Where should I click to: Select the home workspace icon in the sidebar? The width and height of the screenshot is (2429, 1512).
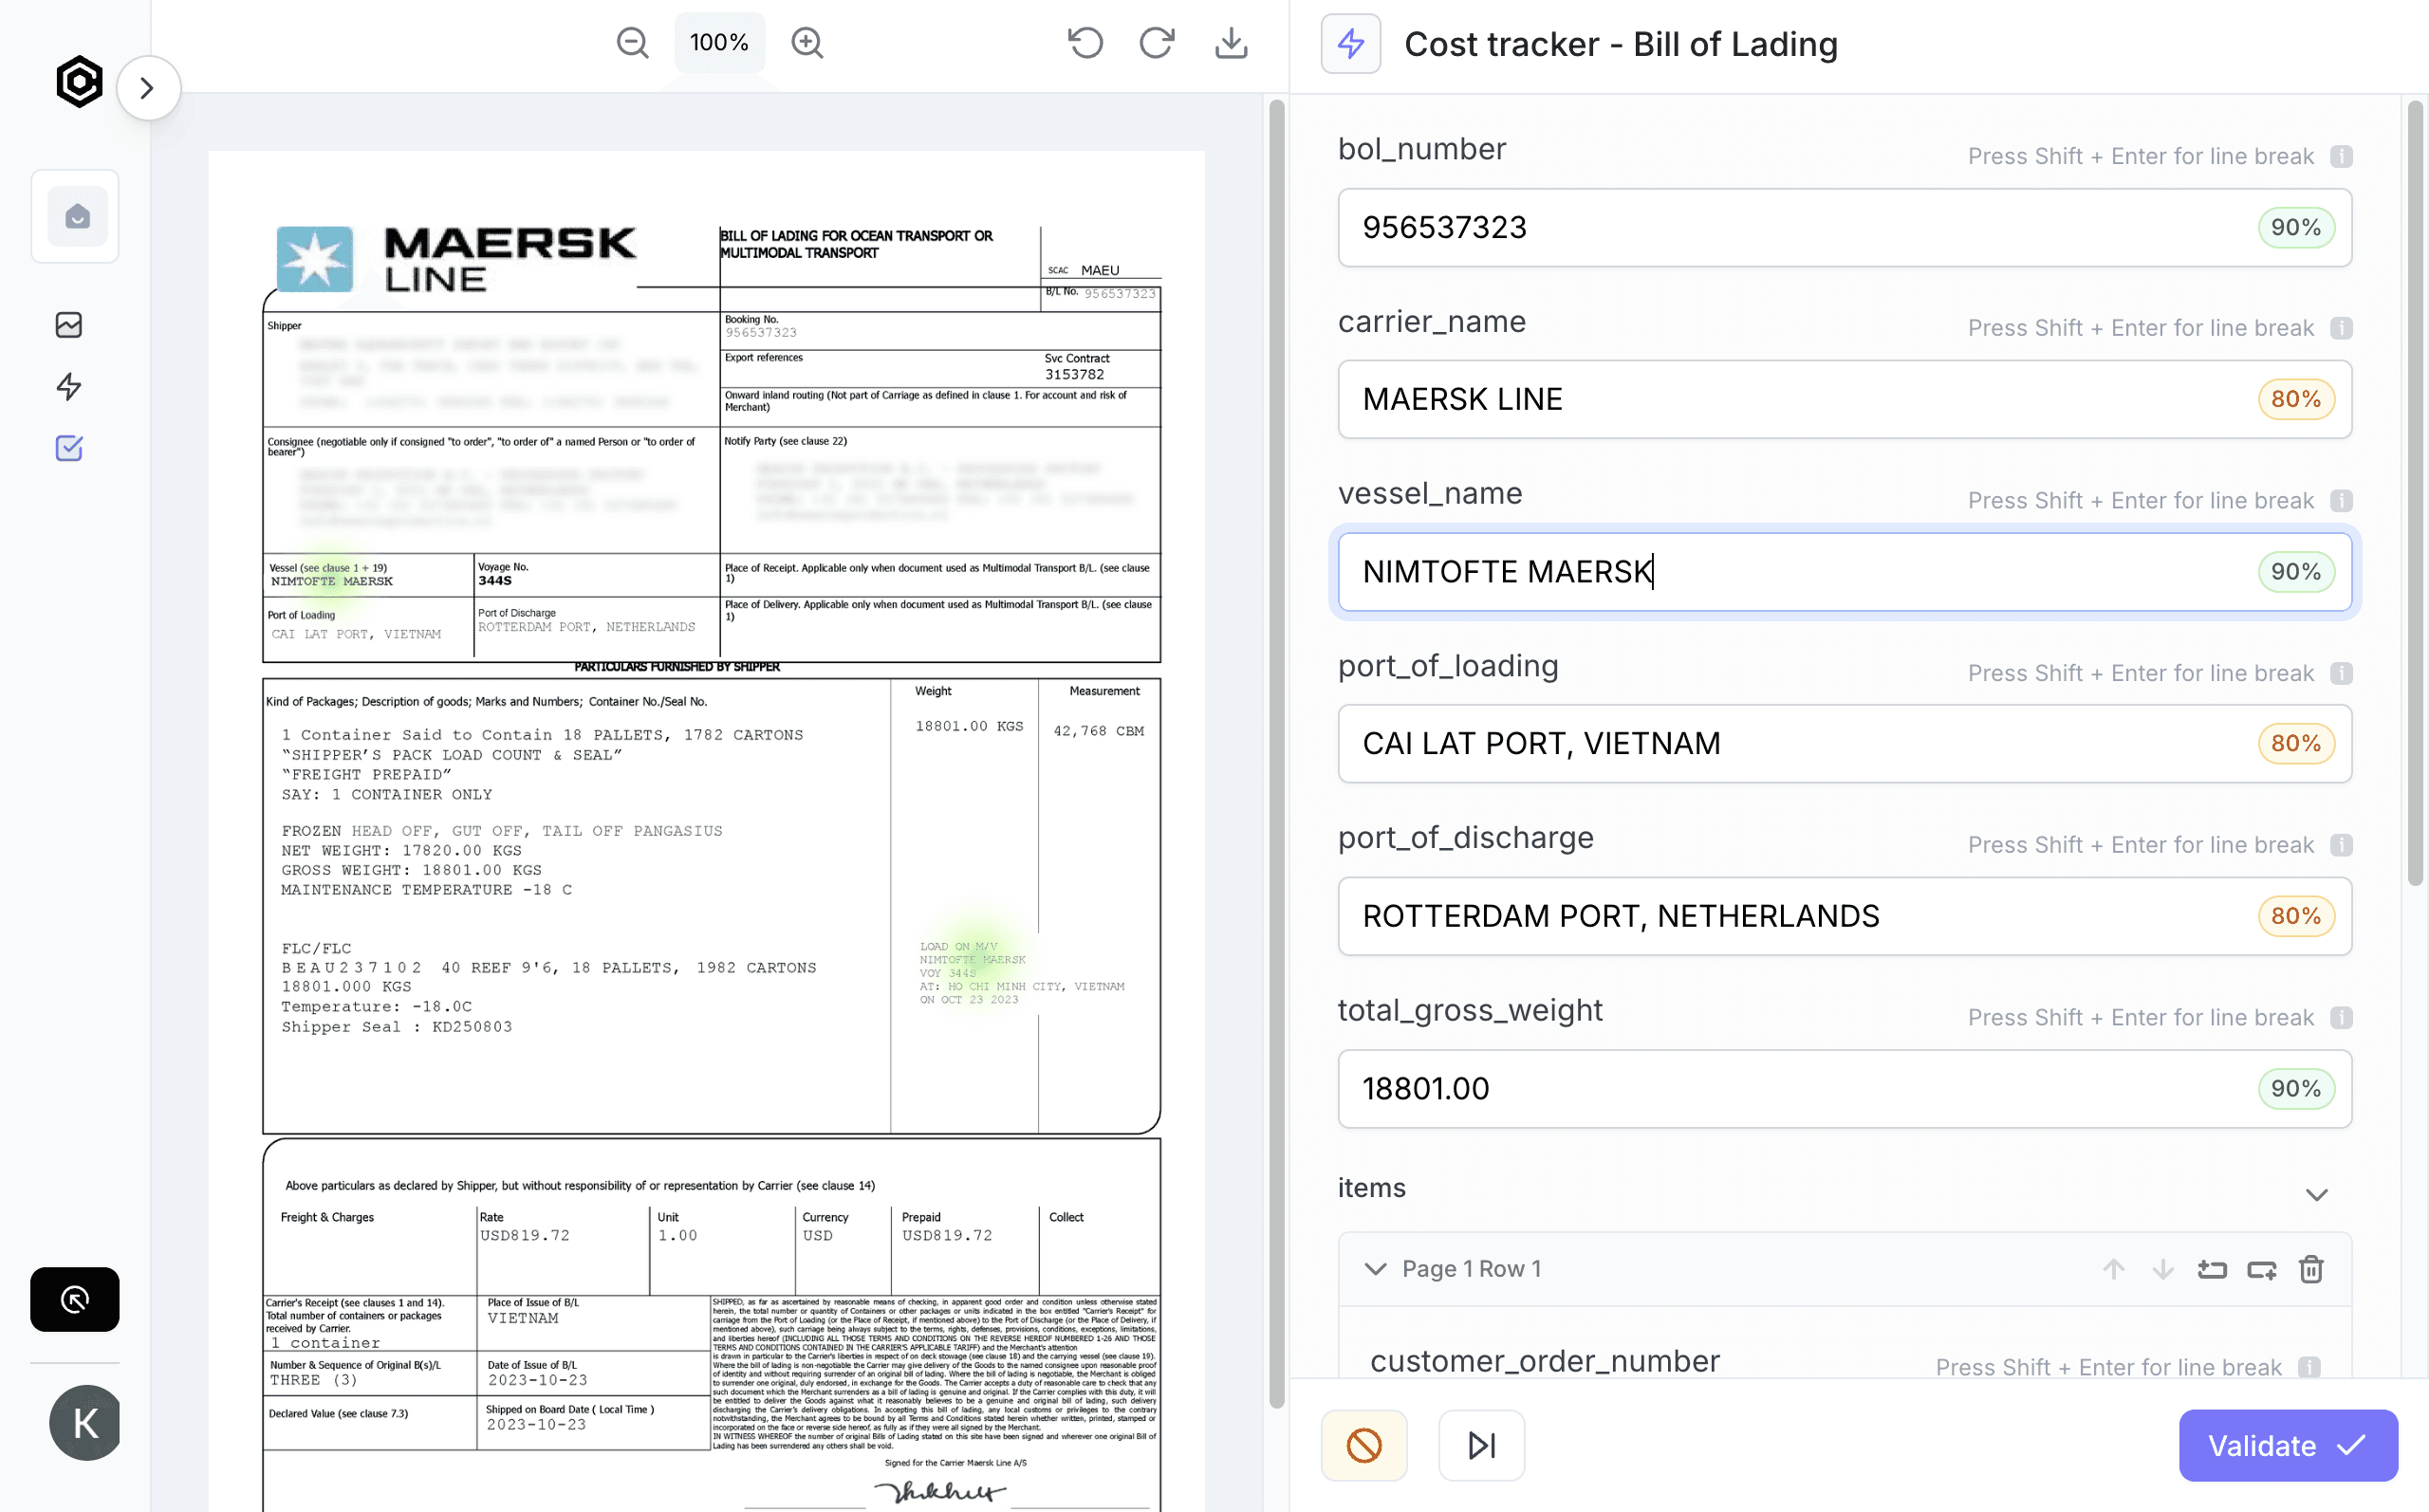(x=75, y=215)
